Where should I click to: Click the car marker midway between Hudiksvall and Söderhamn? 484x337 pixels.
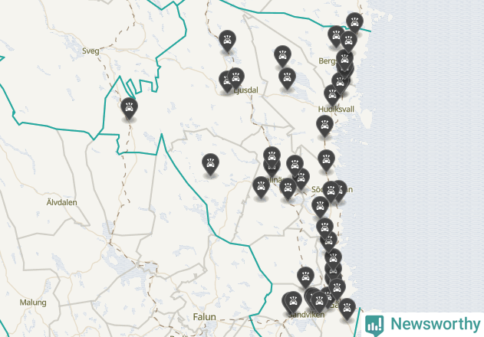(x=326, y=160)
